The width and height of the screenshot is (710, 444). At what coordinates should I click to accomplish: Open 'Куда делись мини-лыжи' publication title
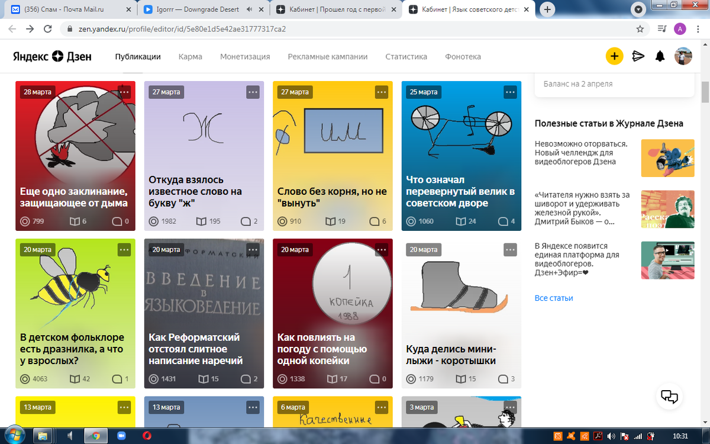pos(451,355)
